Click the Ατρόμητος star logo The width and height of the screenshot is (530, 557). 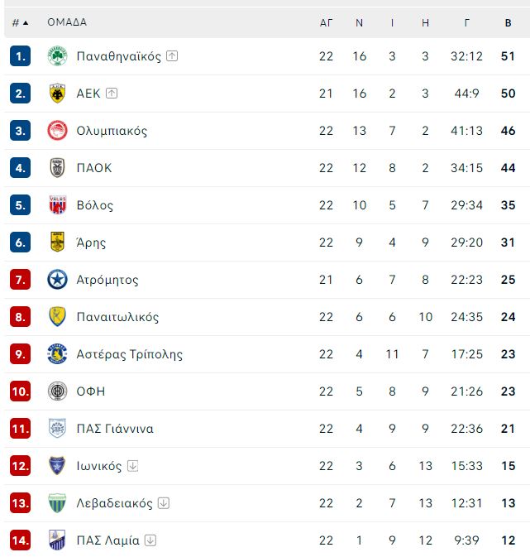click(x=57, y=280)
